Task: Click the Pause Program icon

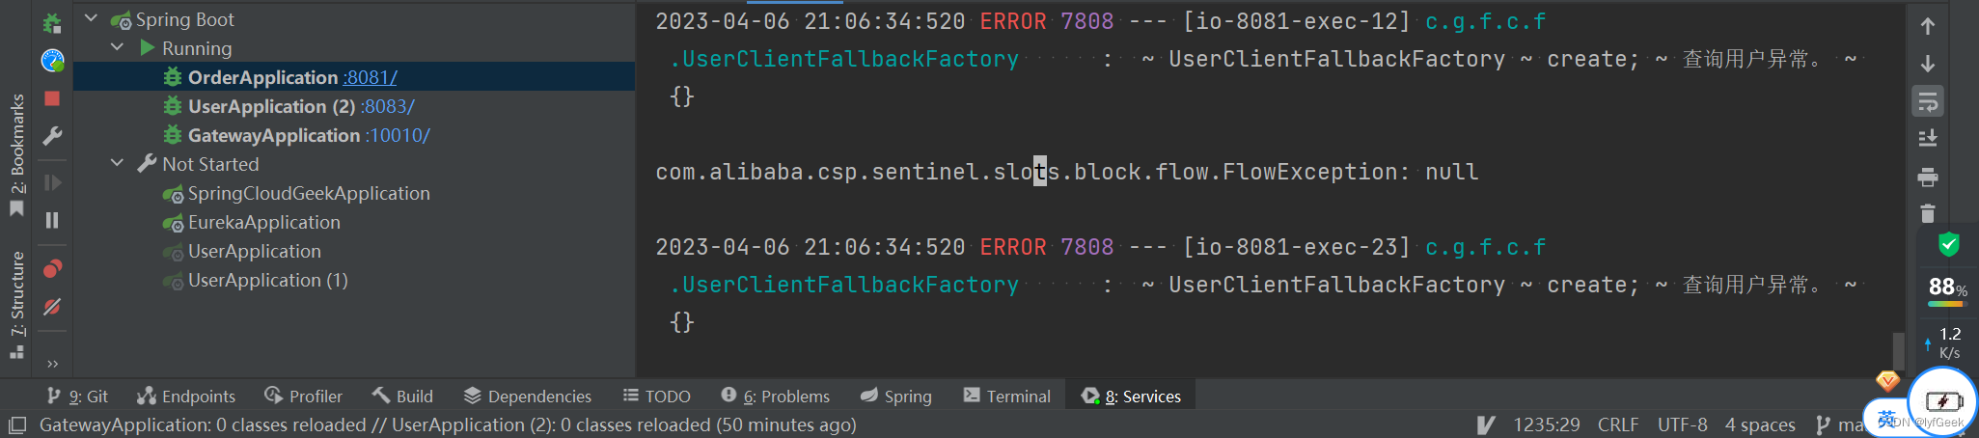Action: [x=52, y=221]
